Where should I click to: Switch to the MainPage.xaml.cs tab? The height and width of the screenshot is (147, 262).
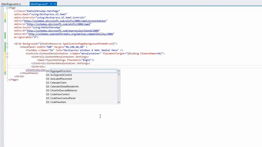[x=11, y=4]
